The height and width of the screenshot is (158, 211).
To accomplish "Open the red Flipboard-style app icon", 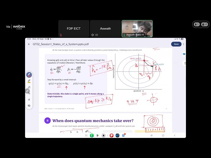I will point(111,135).
